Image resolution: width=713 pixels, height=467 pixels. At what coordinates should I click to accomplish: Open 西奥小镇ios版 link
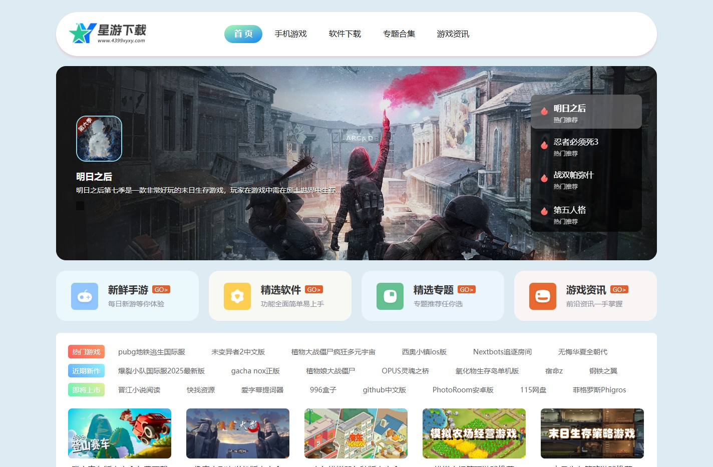click(x=425, y=352)
